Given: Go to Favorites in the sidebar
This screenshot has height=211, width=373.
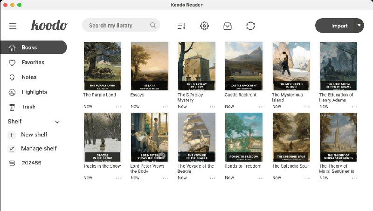Looking at the screenshot, I should [x=33, y=62].
